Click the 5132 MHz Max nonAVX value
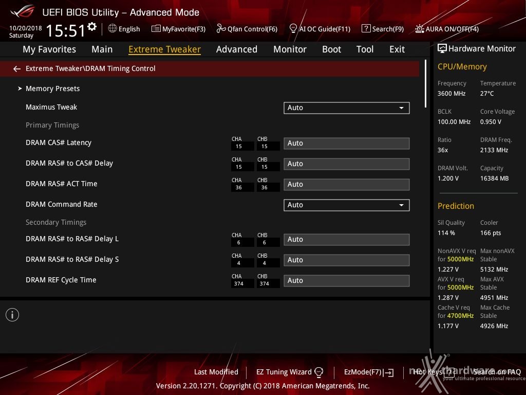Viewport: 526px width, 395px height. point(494,270)
